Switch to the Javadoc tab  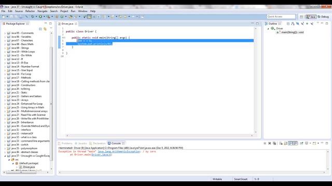pyautogui.click(x=81, y=144)
